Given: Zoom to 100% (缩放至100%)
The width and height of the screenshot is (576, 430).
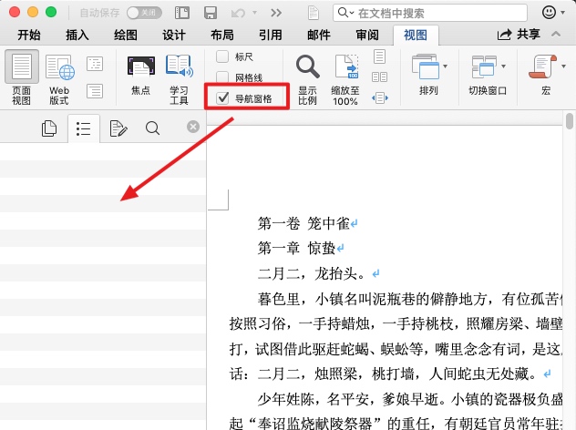Looking at the screenshot, I should pos(345,79).
